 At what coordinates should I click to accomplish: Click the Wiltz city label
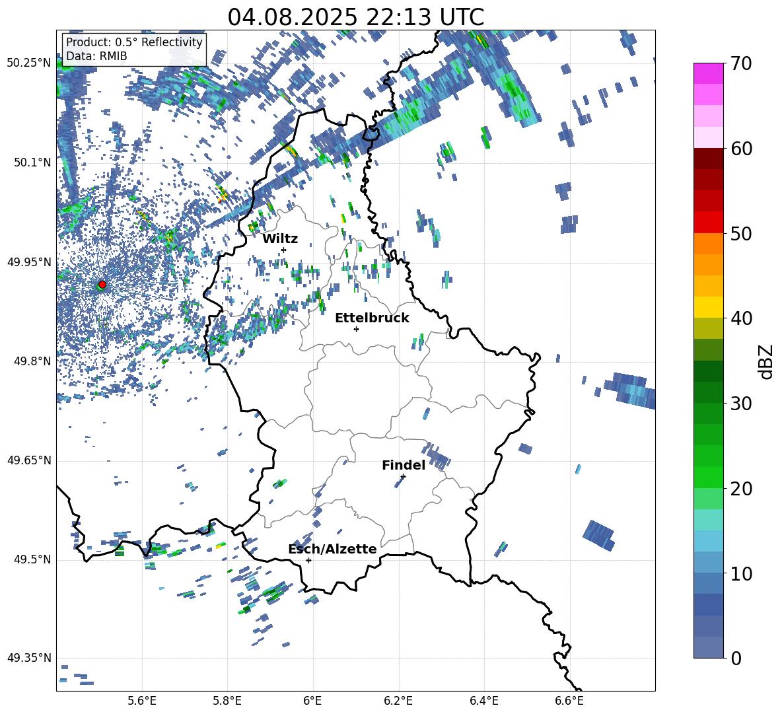pos(280,239)
